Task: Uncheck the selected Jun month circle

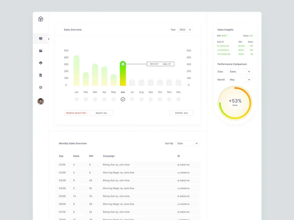Action: [123, 99]
